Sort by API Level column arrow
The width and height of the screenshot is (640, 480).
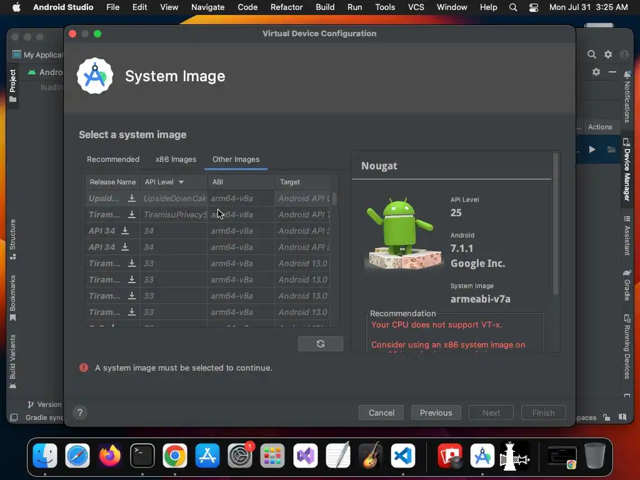coord(181,182)
